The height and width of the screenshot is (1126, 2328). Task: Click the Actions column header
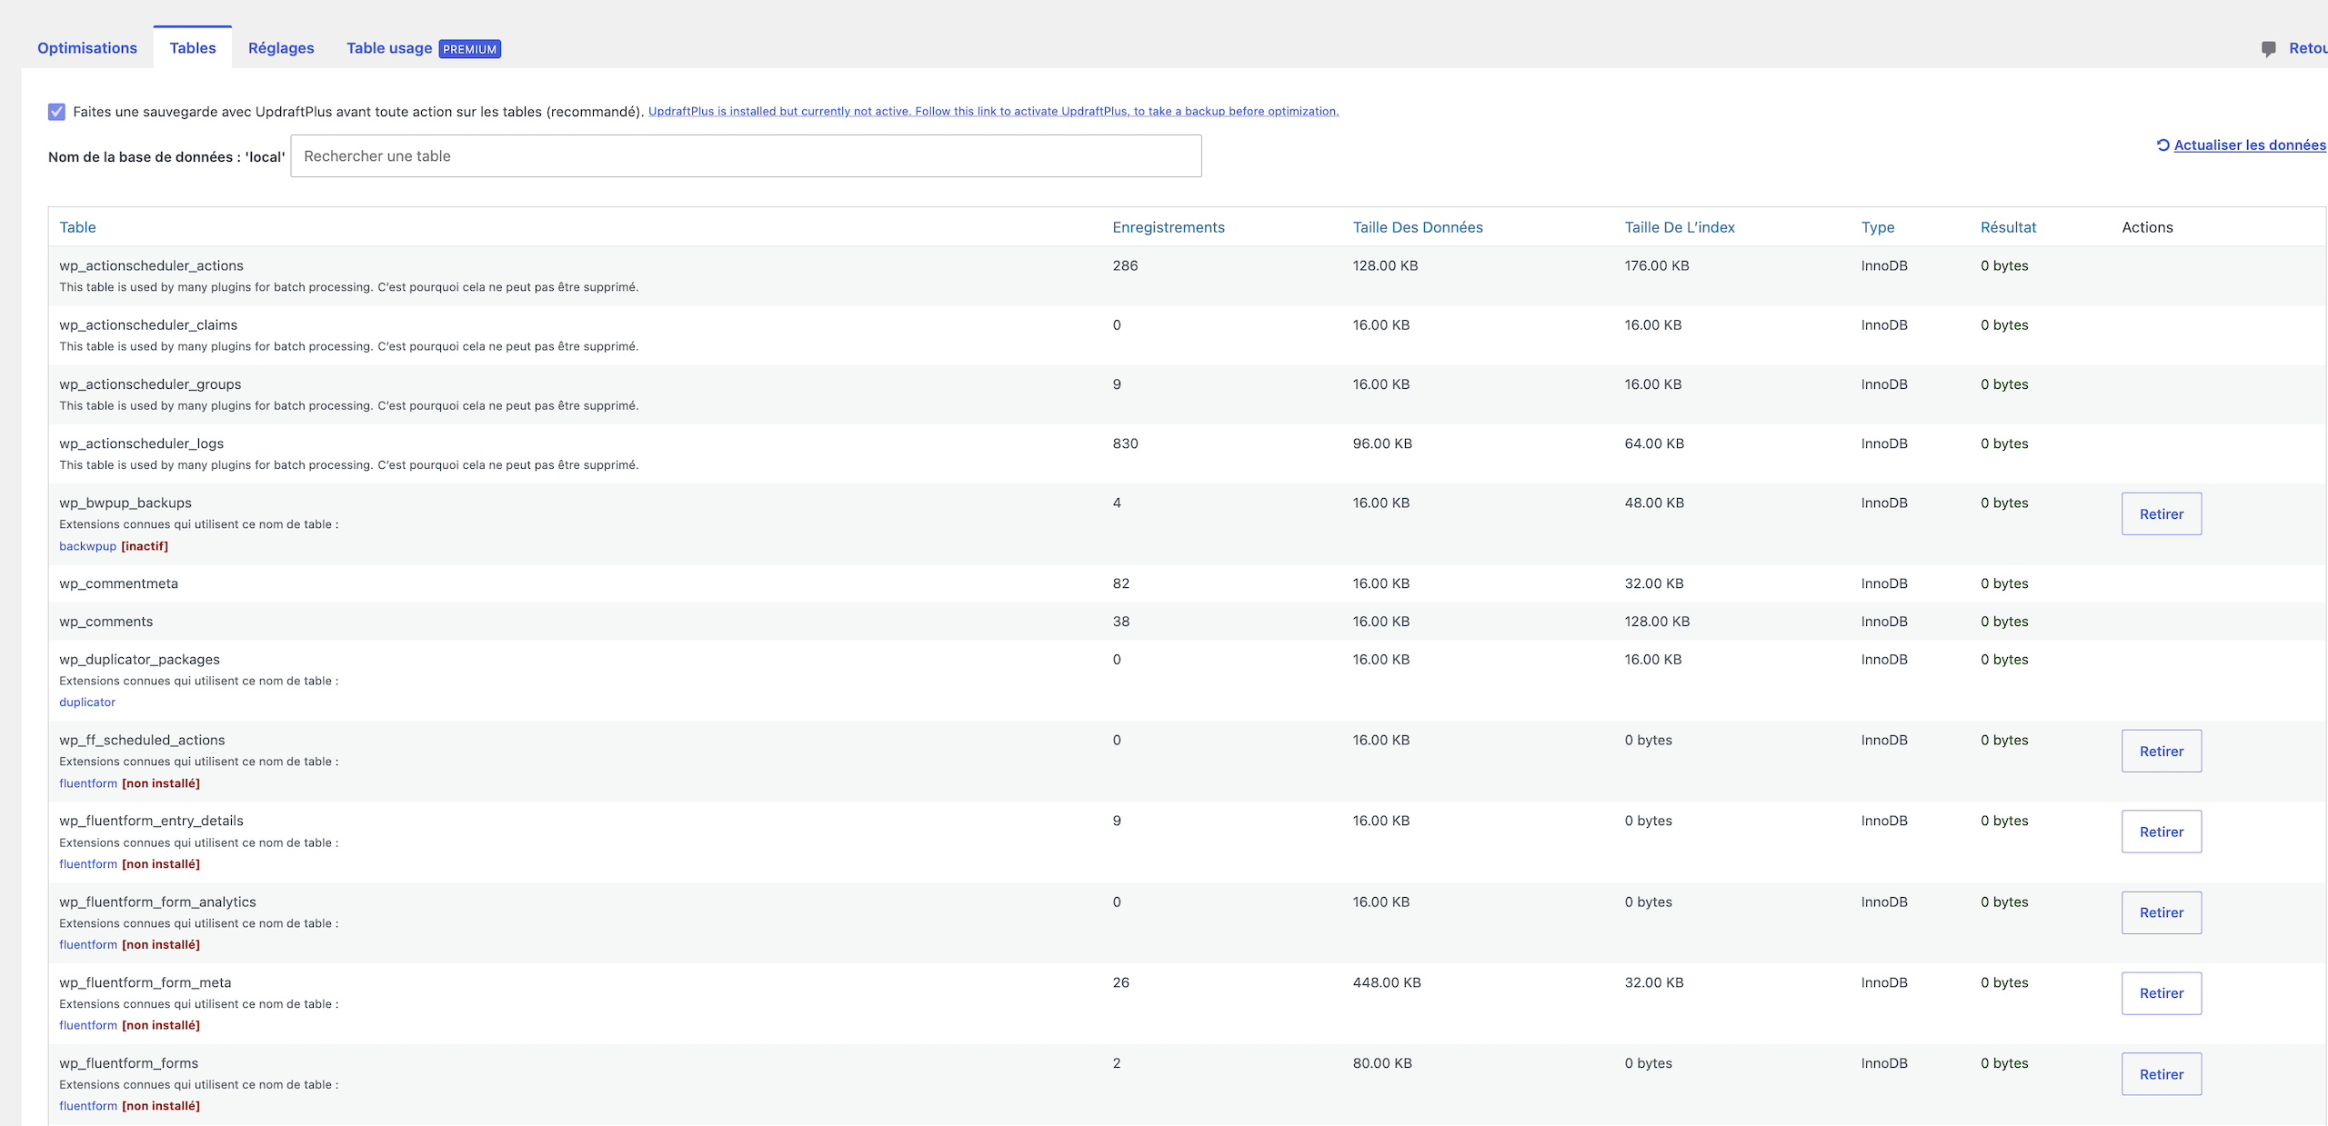click(2147, 227)
